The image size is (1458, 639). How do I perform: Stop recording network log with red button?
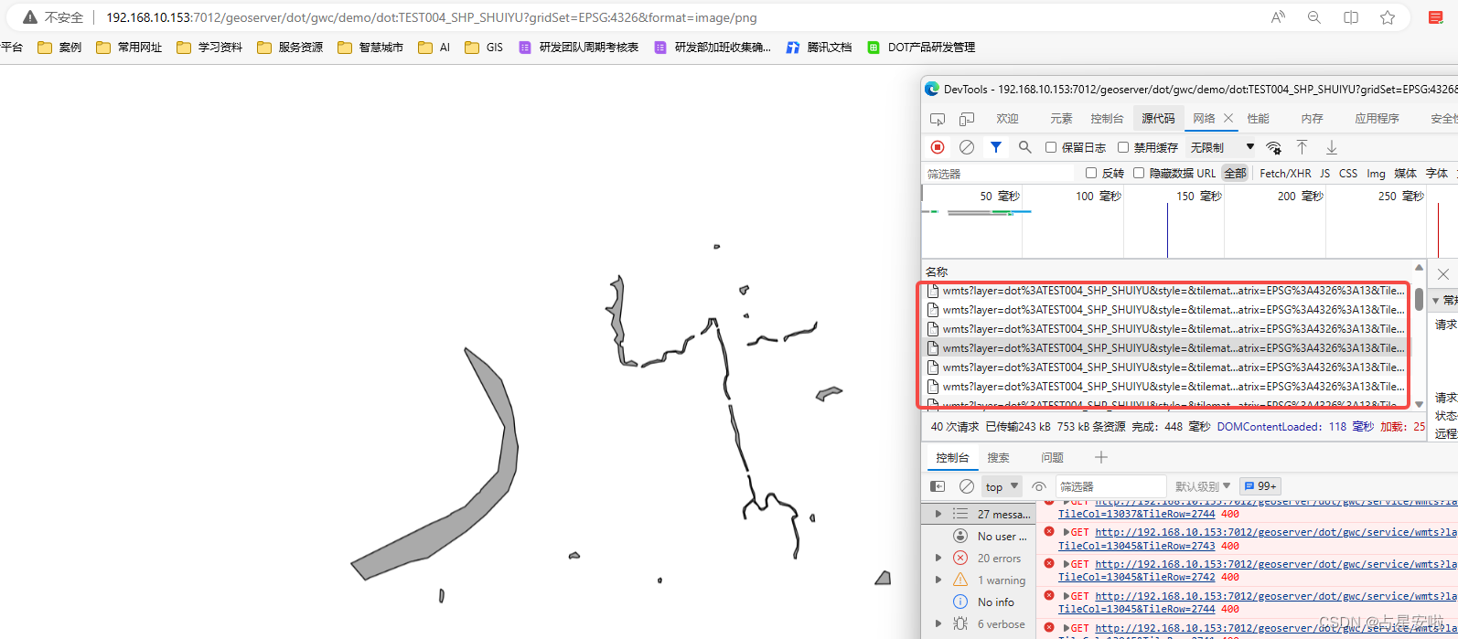tap(938, 147)
